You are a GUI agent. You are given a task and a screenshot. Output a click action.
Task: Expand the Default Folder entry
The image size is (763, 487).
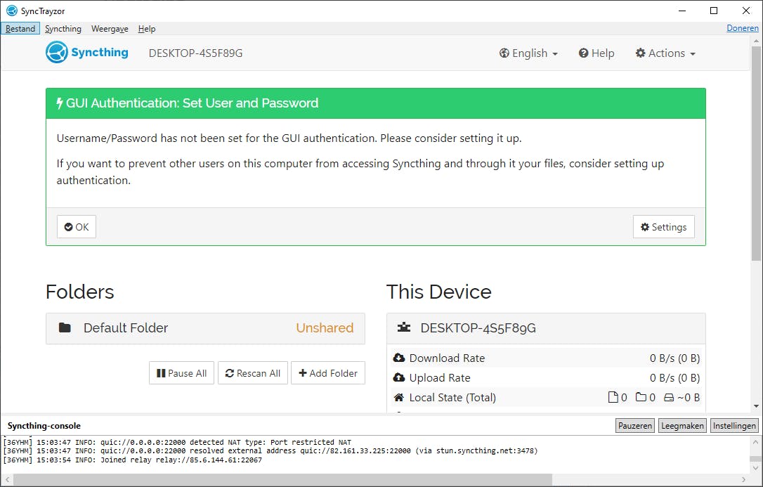click(205, 328)
